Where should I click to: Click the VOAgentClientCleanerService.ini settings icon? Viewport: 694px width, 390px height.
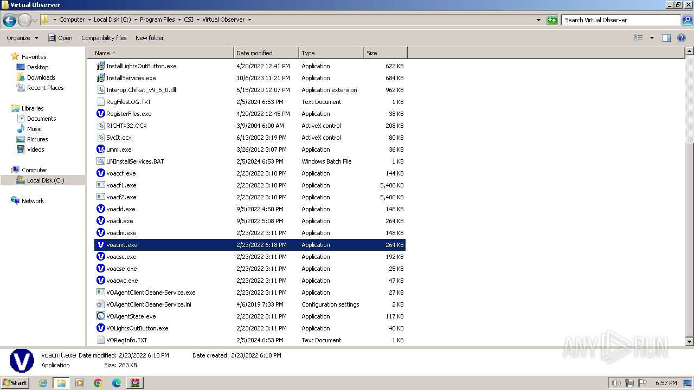(100, 304)
